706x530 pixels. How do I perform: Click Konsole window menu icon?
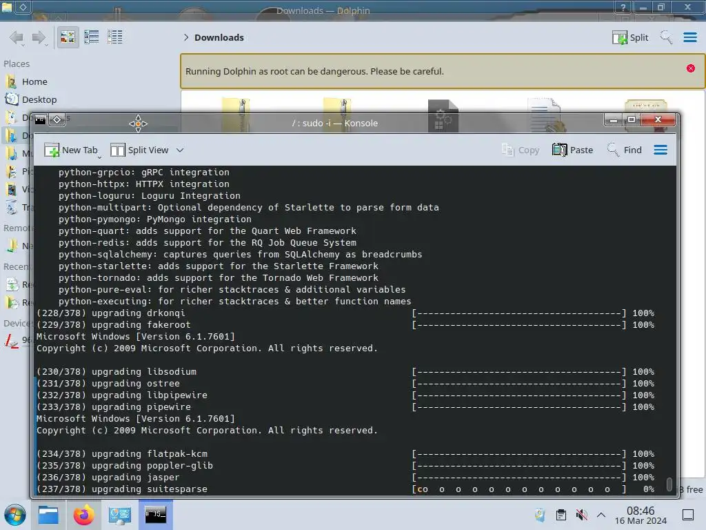pos(40,120)
